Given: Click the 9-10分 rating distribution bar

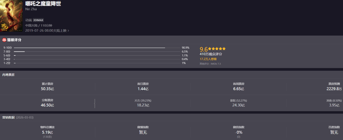Looking at the screenshot, I should (89, 48).
